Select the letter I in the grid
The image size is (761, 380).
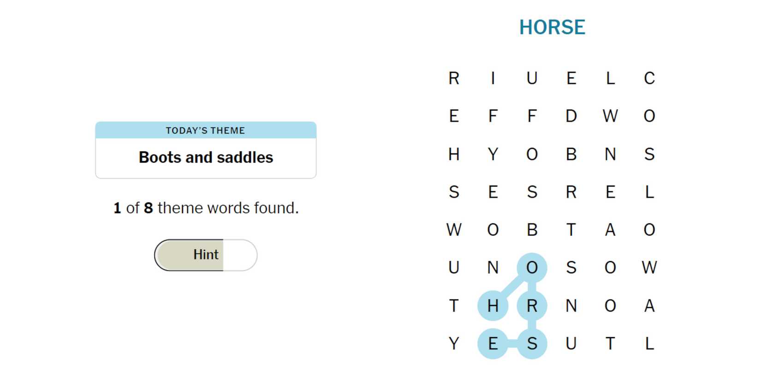493,78
